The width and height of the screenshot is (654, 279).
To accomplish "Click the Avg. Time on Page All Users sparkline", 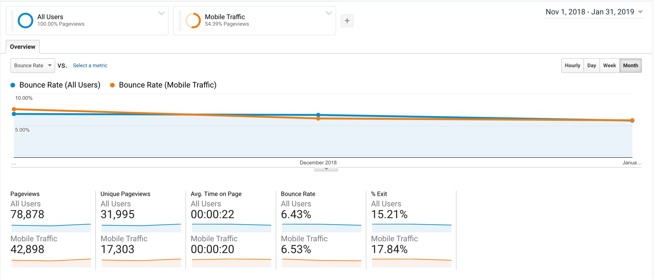I will click(x=232, y=228).
